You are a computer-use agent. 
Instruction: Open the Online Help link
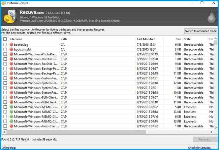9,147
